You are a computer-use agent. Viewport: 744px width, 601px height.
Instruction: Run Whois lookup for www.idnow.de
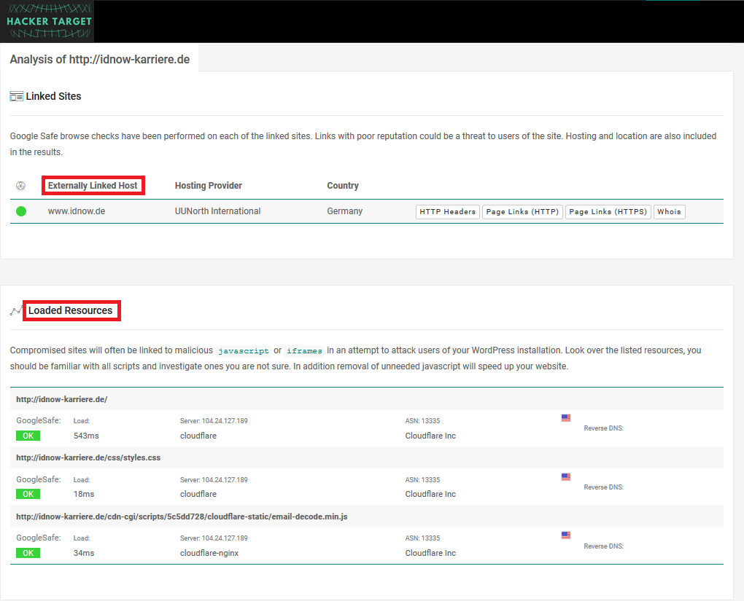click(669, 212)
